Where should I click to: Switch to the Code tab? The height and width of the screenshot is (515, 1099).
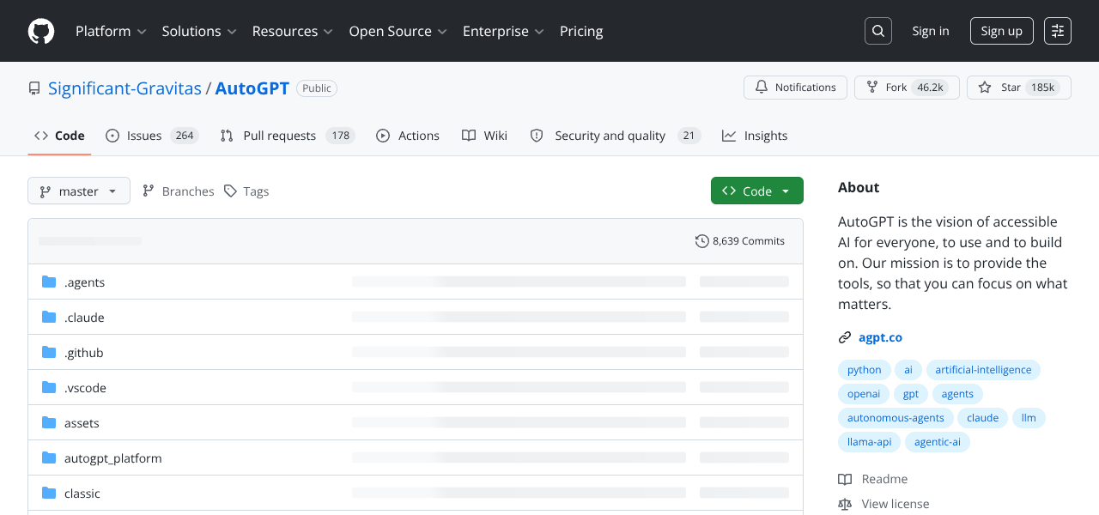click(x=59, y=136)
